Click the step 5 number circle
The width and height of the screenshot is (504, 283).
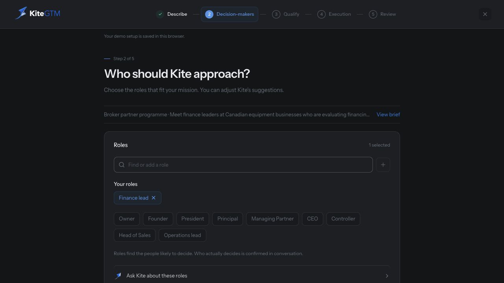click(373, 14)
